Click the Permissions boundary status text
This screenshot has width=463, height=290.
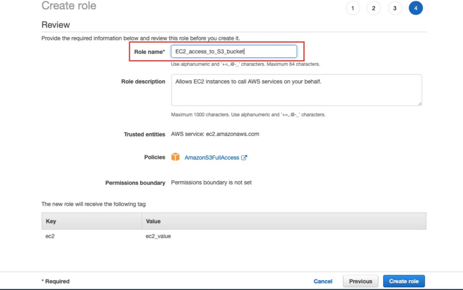[211, 183]
